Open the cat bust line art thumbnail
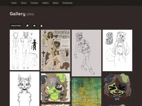Viewport: 142px width, 106px height. pos(24,89)
